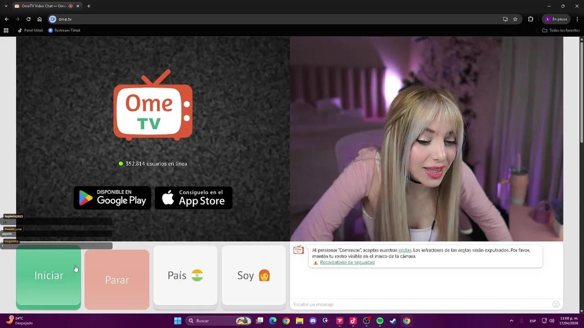This screenshot has width=584, height=328.
Task: Click the Parar stop button
Action: (x=117, y=279)
